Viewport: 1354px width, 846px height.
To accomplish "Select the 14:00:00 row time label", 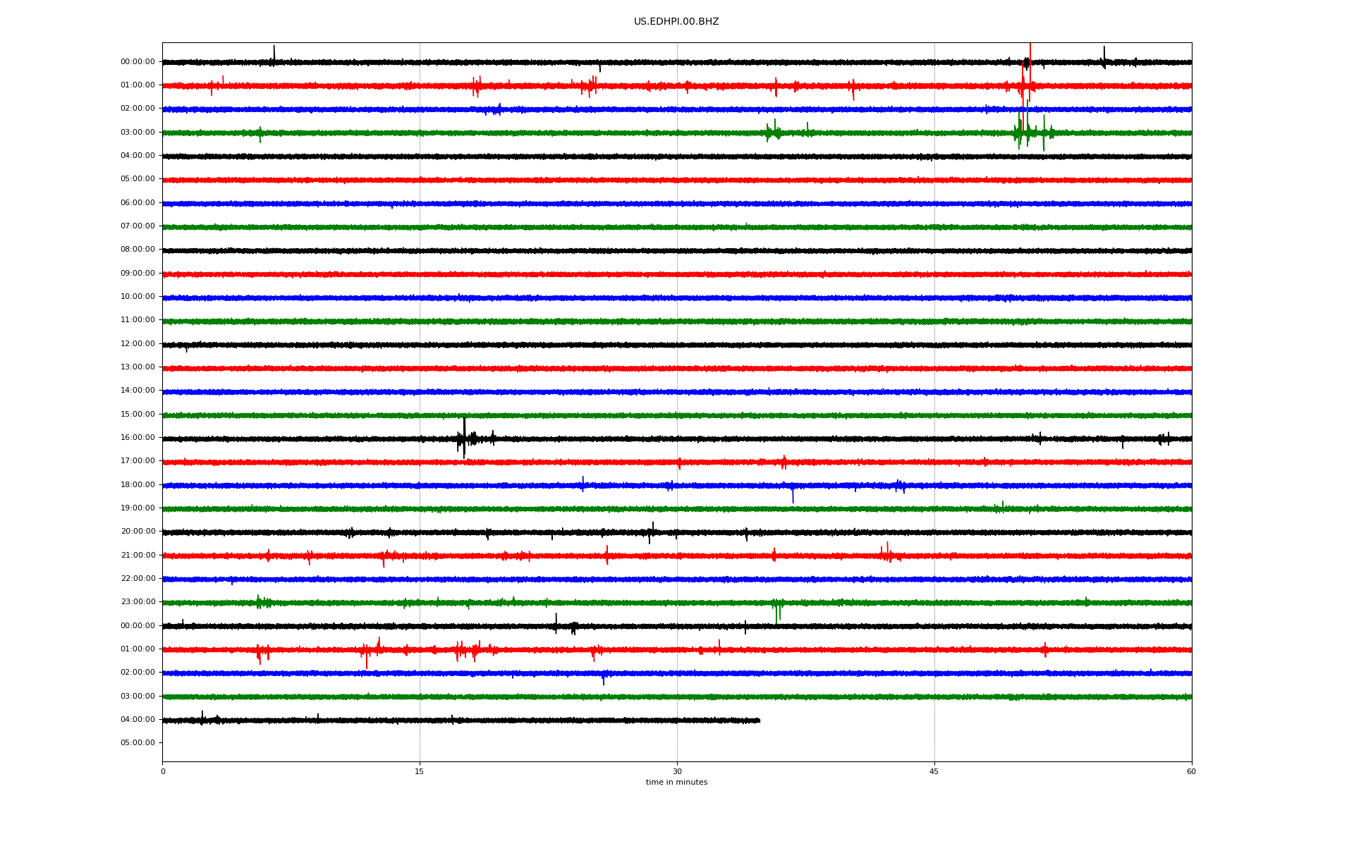I will (138, 391).
